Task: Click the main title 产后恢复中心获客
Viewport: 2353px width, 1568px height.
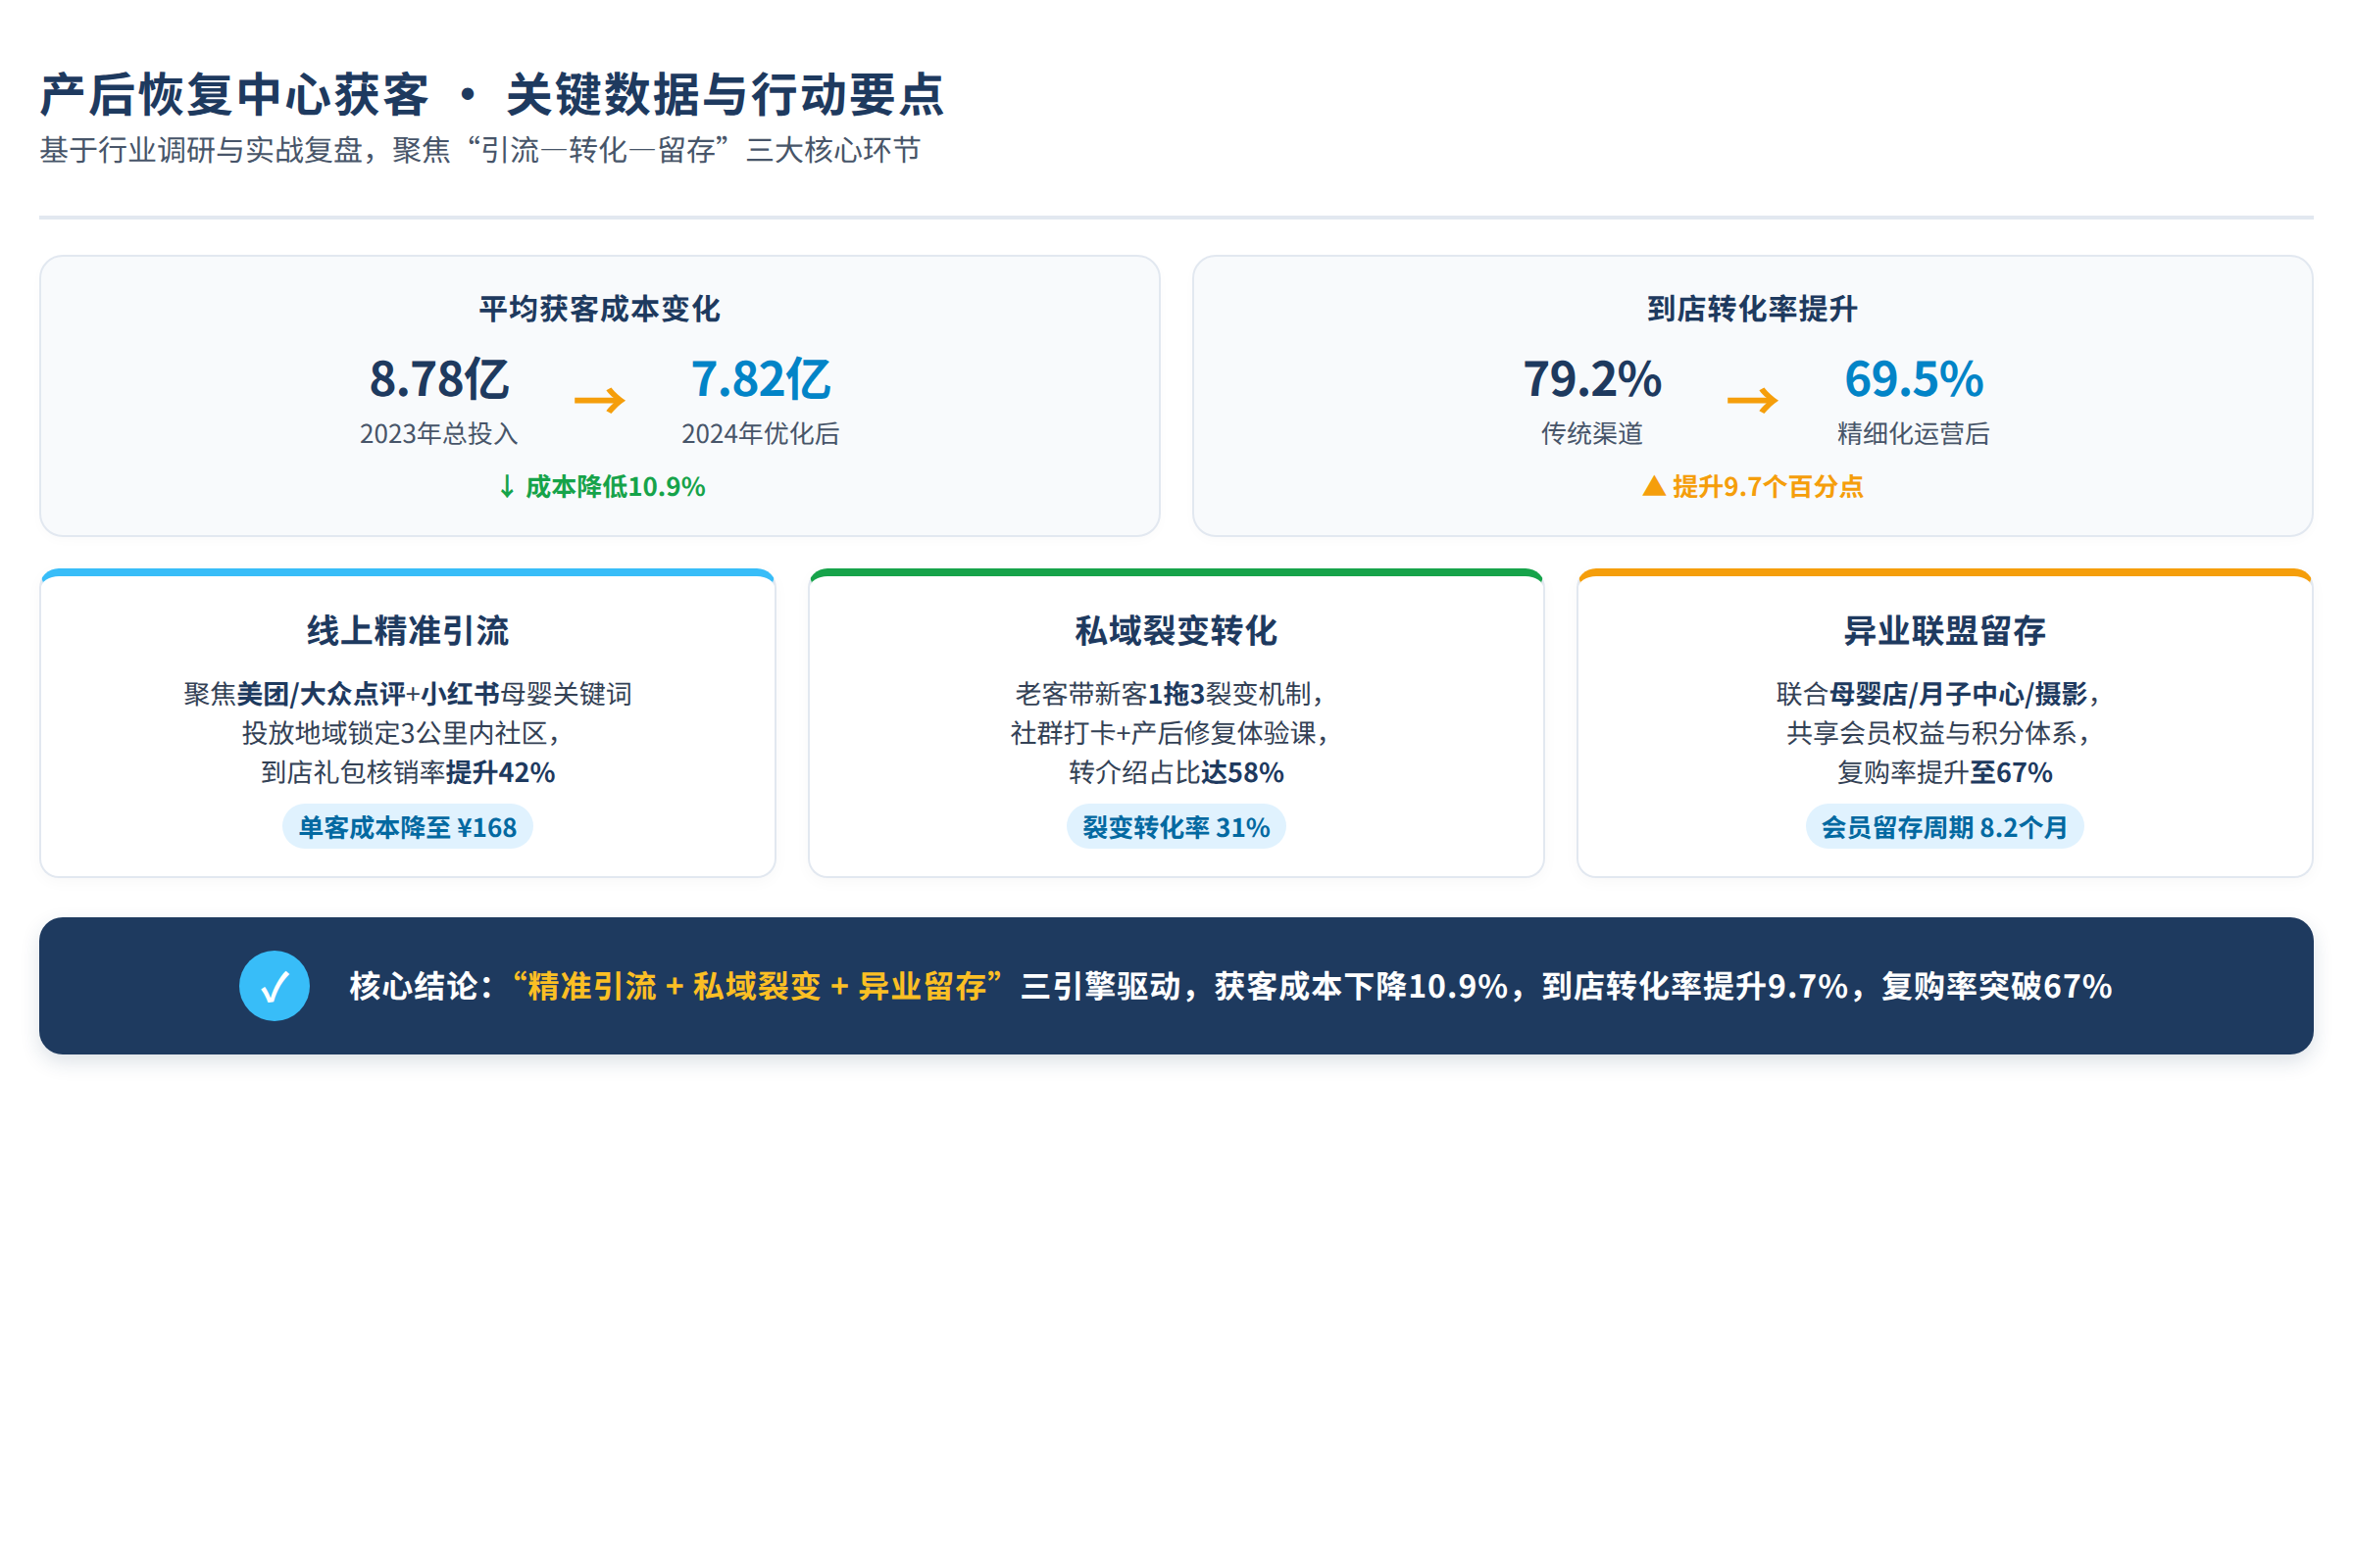Action: point(235,95)
